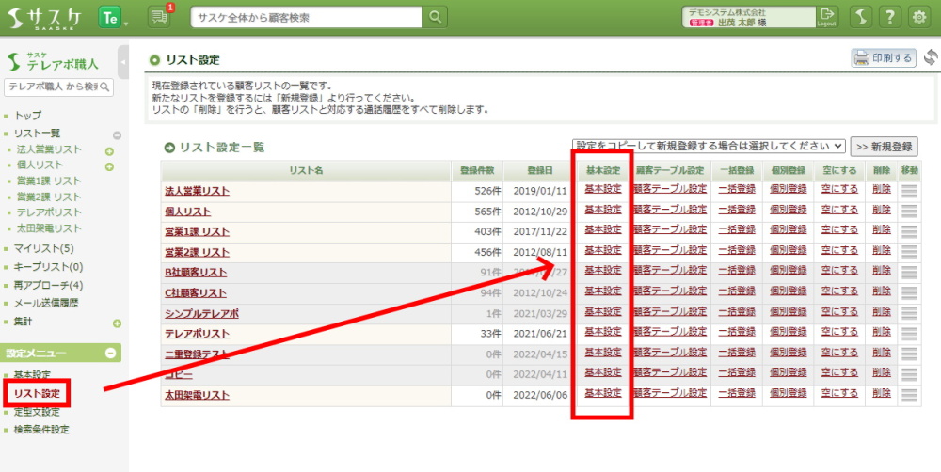The width and height of the screenshot is (941, 472).
Task: Click the 新規登録 button
Action: (884, 147)
